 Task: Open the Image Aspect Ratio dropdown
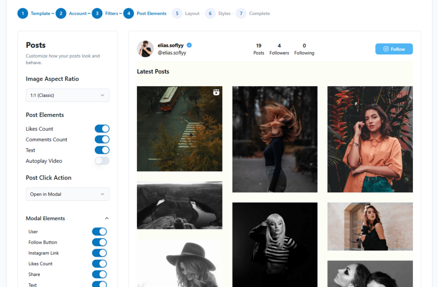pos(67,95)
